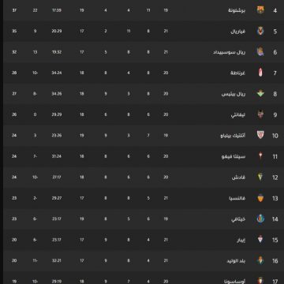
Task: Select the Granada crest in row 7
Action: (x=260, y=73)
